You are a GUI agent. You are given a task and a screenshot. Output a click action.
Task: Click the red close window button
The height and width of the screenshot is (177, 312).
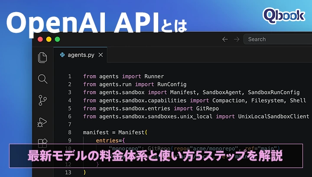(40, 39)
